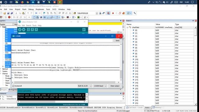Click the SVCS menu in uVision
Viewport: 199px width, 112px height.
tap(54, 9)
